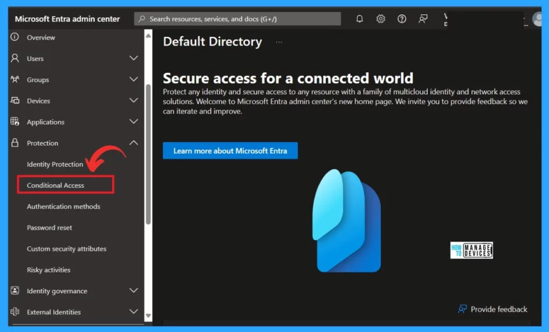Click the sidebar scrollbar up arrow
This screenshot has height=332, width=549.
(x=148, y=36)
